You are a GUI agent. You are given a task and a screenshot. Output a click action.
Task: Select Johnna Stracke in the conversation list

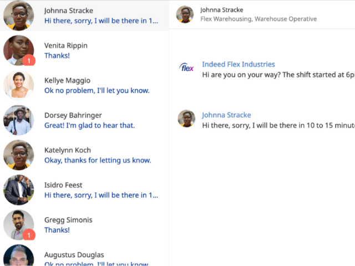point(100,16)
